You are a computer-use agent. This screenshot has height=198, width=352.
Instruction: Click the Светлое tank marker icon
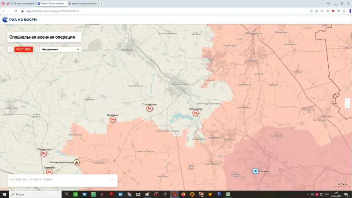coord(49,172)
